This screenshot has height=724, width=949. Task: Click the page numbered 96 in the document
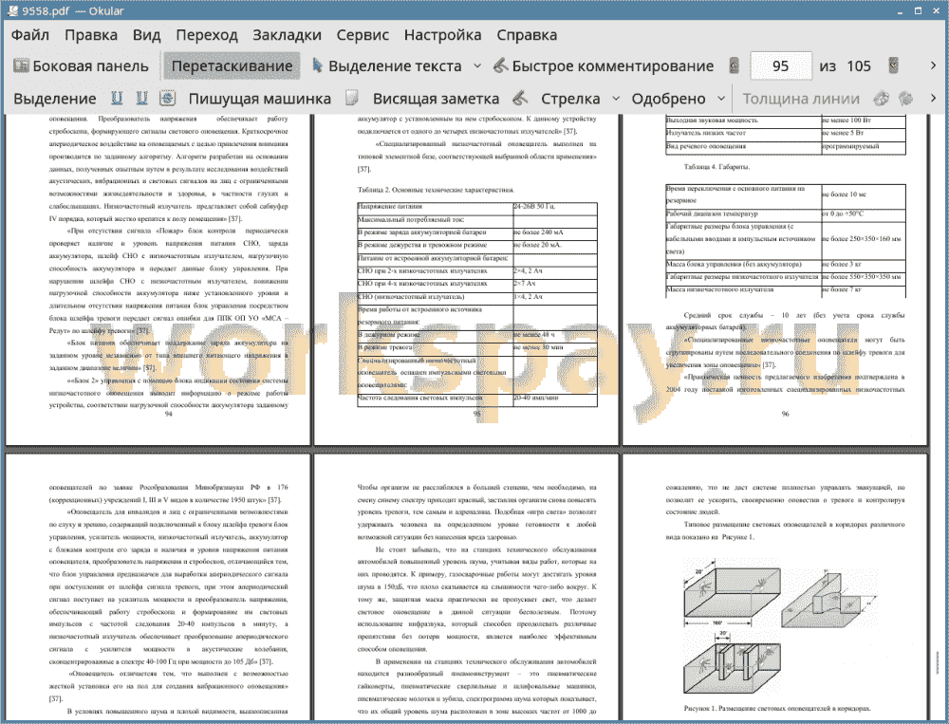click(774, 280)
